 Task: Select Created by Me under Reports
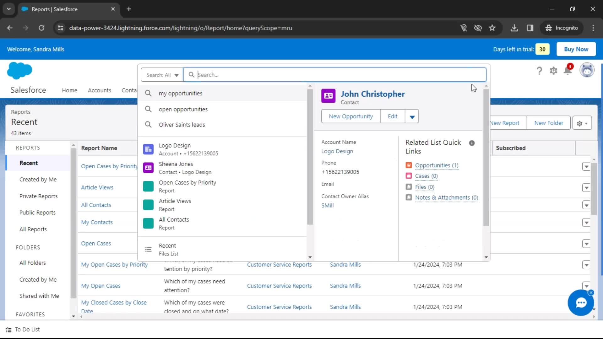click(38, 180)
